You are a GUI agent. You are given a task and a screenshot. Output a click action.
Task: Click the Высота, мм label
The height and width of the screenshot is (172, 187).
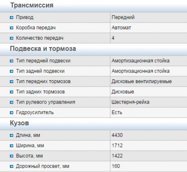tap(30, 156)
